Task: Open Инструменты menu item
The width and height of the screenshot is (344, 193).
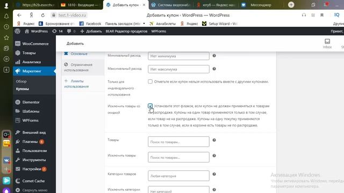Action: pos(34,160)
